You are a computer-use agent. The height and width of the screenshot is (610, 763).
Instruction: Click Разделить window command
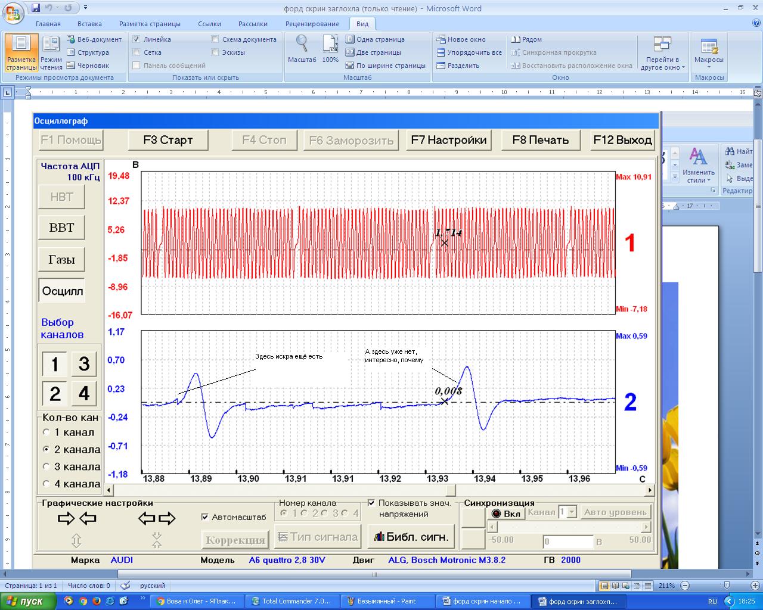[x=458, y=66]
